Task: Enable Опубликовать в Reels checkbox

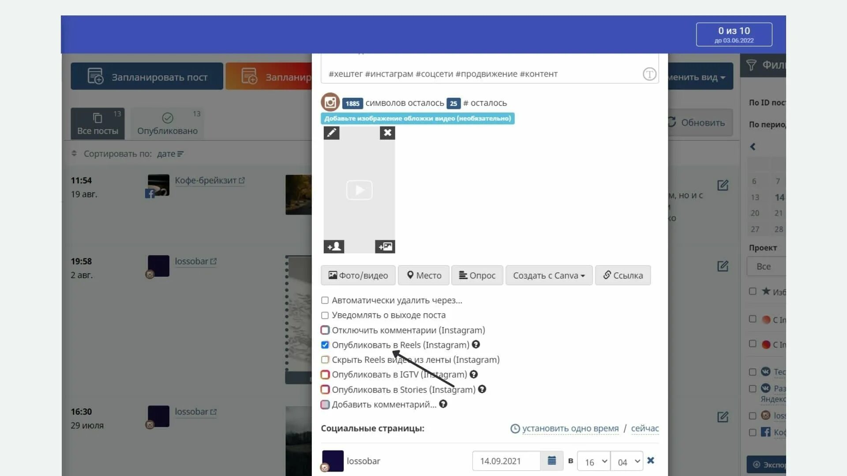Action: (x=325, y=345)
